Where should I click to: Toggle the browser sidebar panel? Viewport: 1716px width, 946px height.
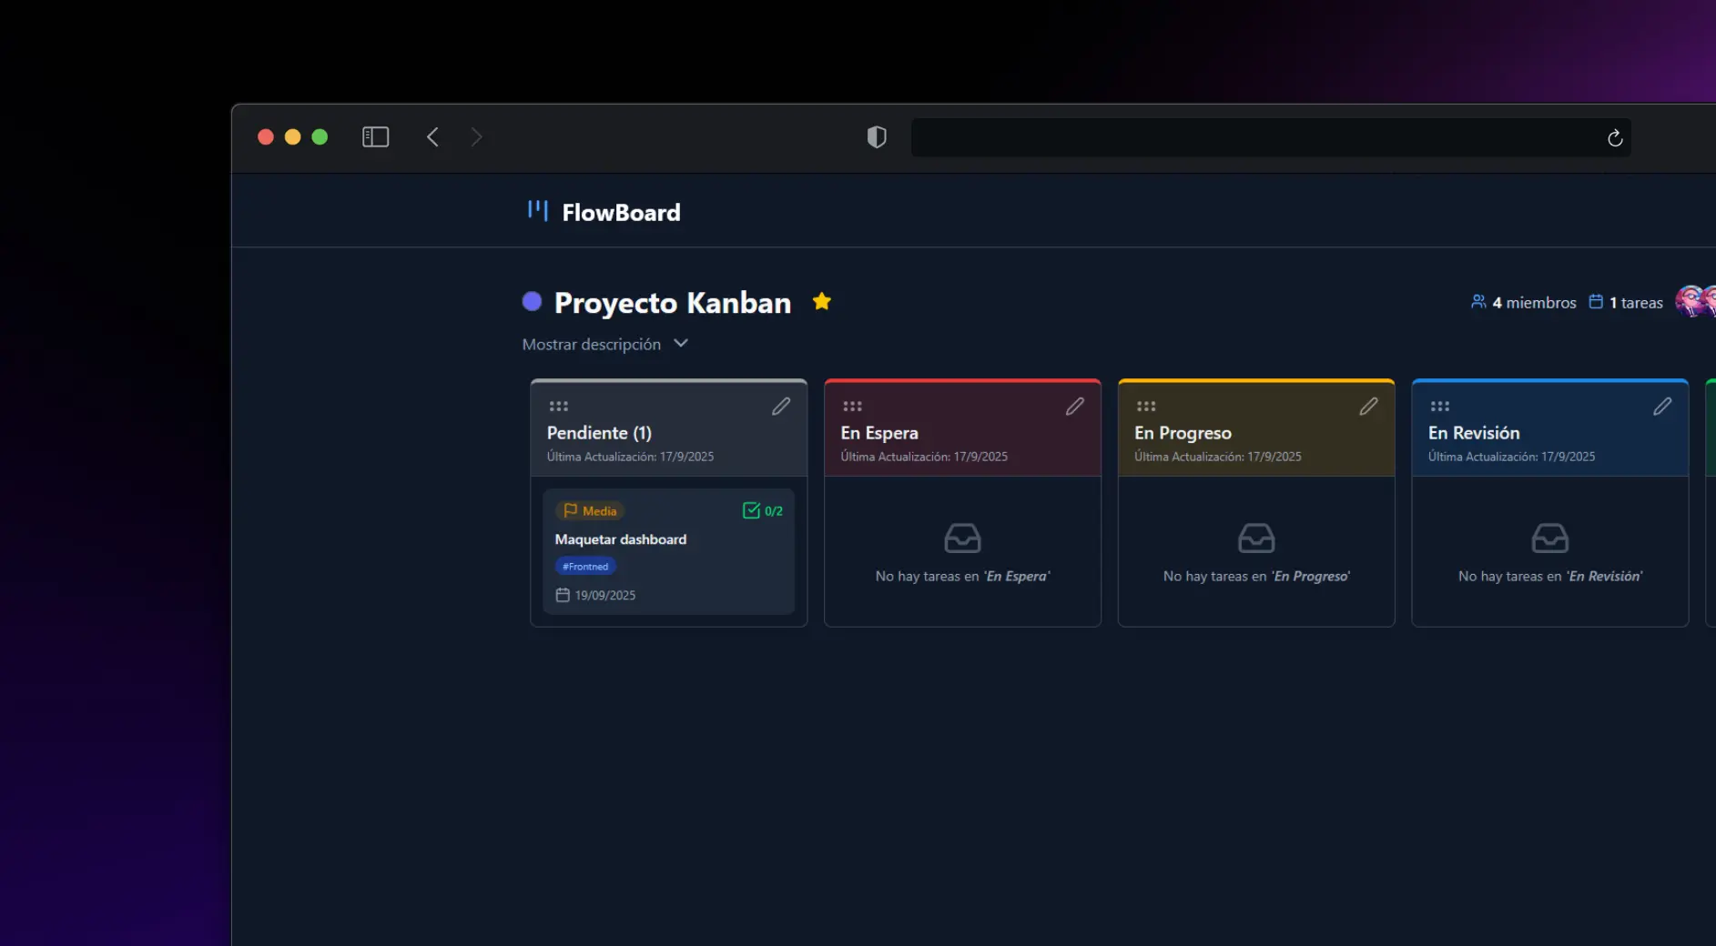click(375, 136)
